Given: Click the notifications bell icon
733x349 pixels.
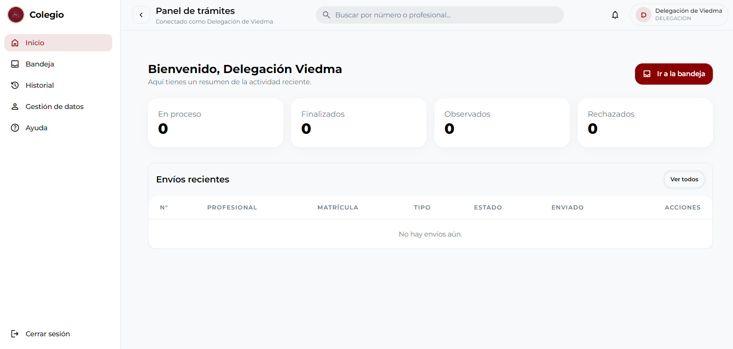Looking at the screenshot, I should pyautogui.click(x=615, y=15).
